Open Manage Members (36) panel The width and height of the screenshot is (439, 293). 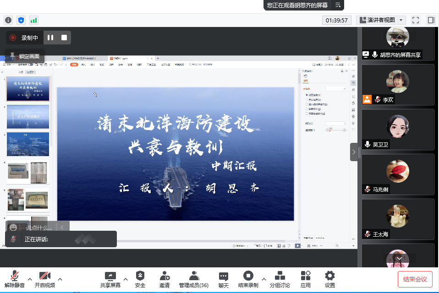(194, 276)
